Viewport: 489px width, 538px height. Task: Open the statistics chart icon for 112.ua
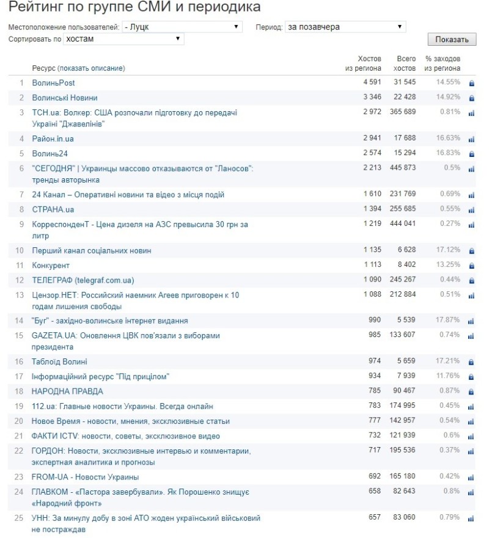point(471,407)
